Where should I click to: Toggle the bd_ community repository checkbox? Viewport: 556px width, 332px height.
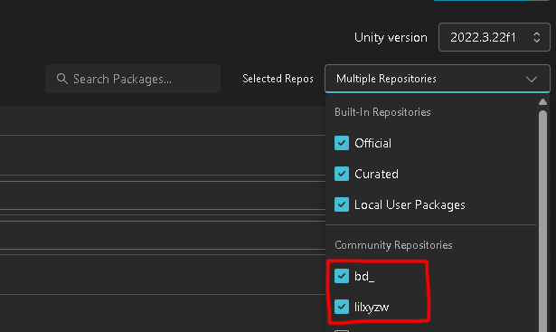coord(342,276)
